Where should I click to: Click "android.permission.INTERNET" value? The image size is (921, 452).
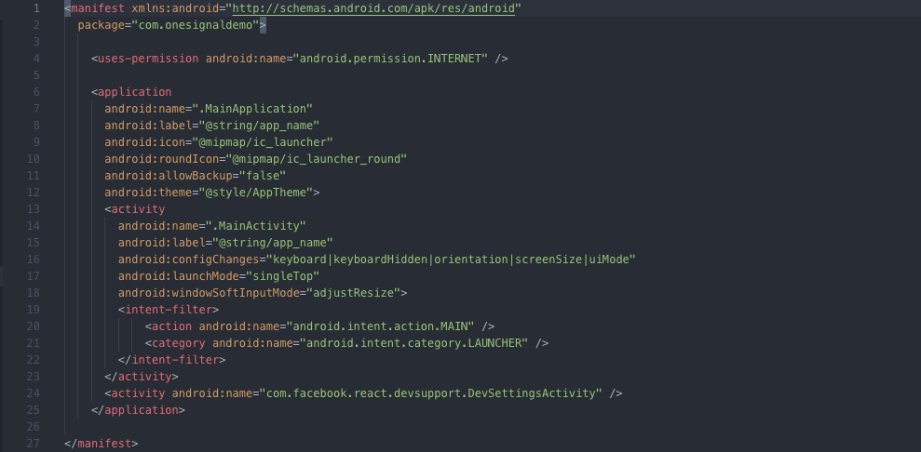coord(390,59)
